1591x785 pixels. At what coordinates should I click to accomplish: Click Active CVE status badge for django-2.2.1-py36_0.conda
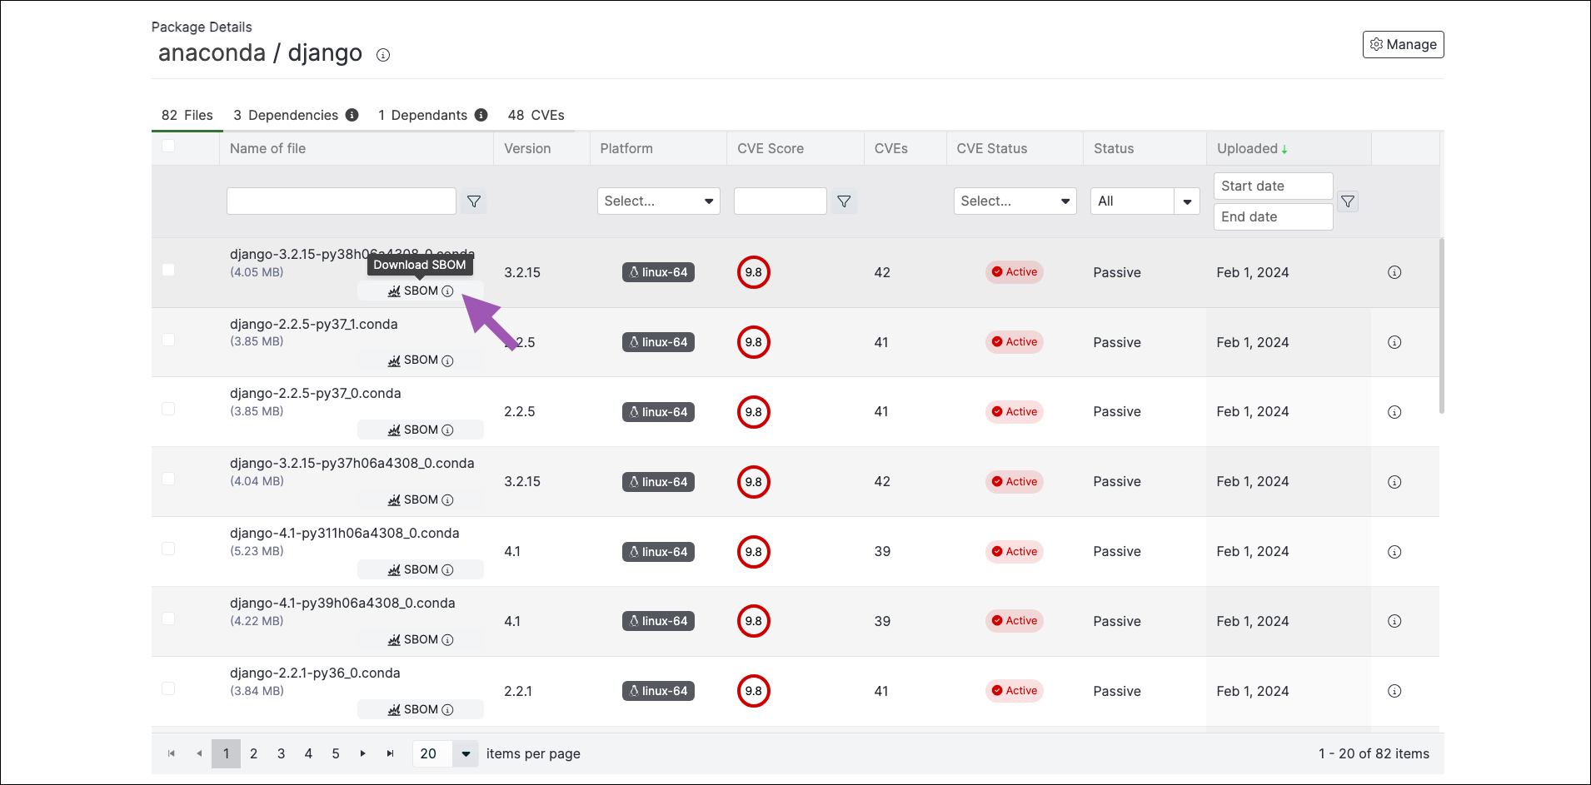[x=1014, y=691]
